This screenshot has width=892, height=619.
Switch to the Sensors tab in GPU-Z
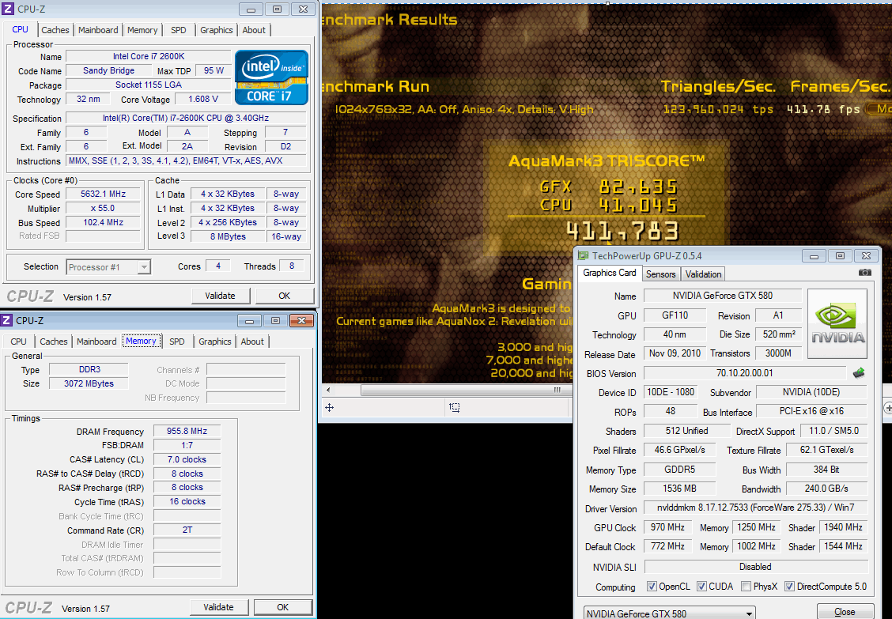[660, 274]
